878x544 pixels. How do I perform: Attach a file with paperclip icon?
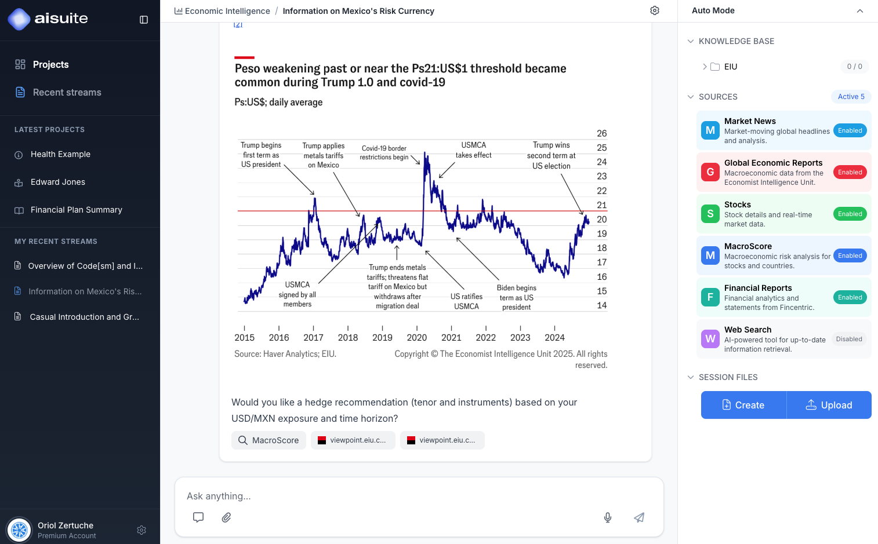click(x=226, y=517)
